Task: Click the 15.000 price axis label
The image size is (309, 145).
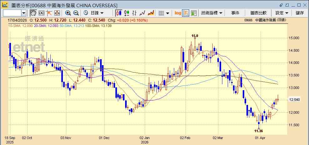Action: [294, 38]
